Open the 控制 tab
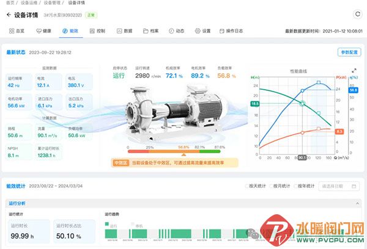Viewport: 367px width, 249px height. click(98, 31)
